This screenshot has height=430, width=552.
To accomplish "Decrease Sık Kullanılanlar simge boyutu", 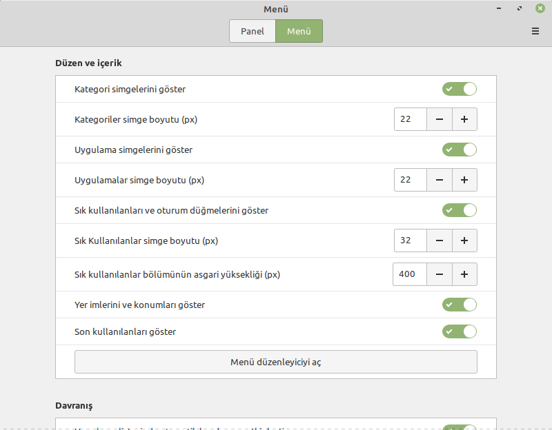I will [x=440, y=240].
